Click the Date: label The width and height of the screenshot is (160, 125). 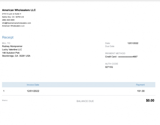tap(108, 43)
